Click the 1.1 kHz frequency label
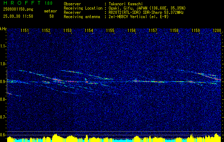The image size is (224, 142). [x=3, y=46]
